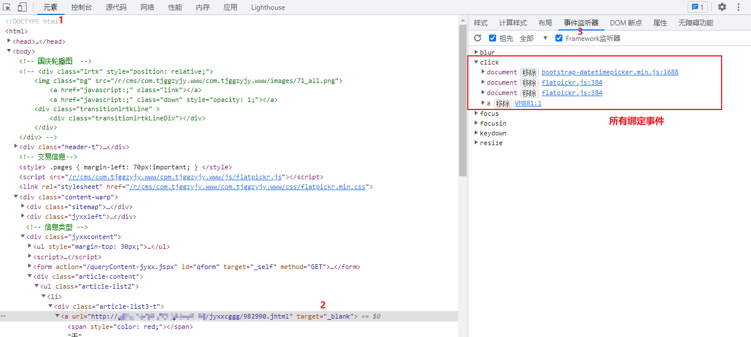Open the row actions ellipsis beside selected node
The image size is (751, 337).
3,317
